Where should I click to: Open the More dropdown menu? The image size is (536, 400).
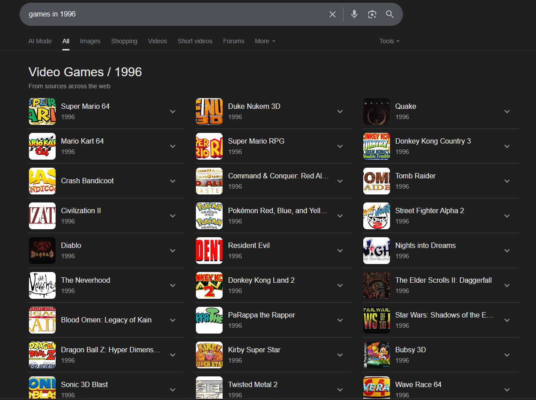265,41
